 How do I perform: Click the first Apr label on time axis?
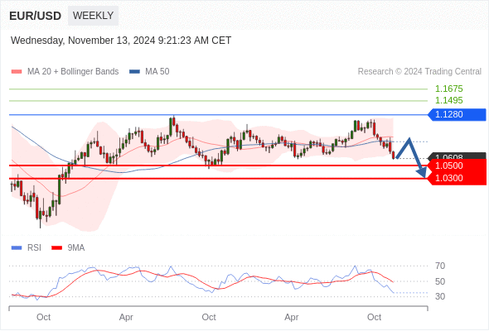[126, 317]
